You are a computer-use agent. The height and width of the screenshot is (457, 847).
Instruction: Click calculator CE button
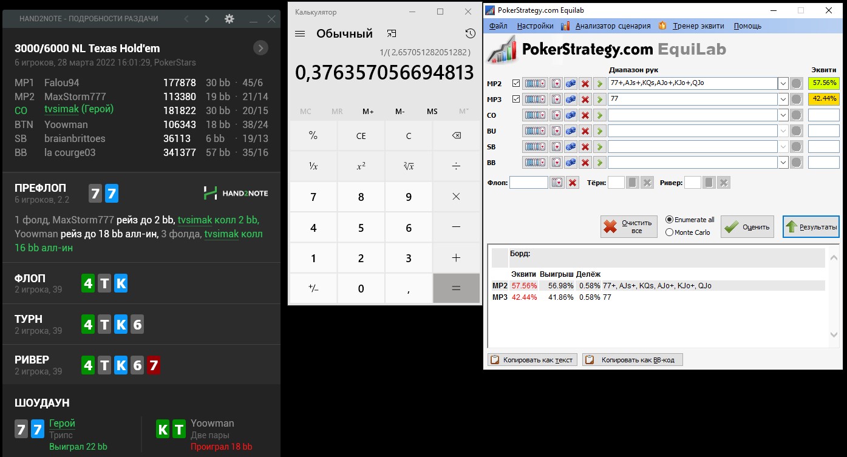click(x=361, y=136)
